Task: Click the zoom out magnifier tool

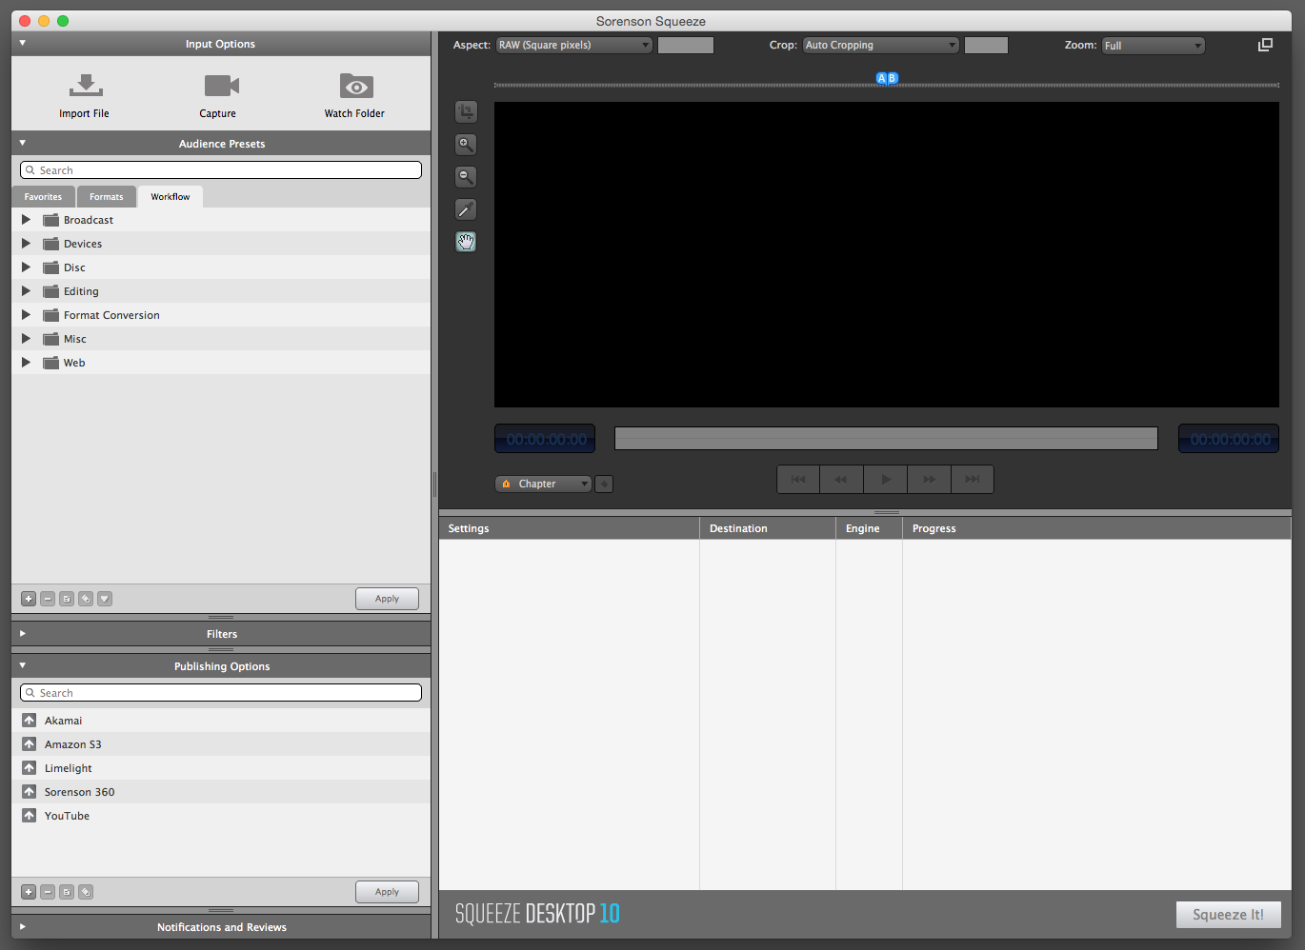Action: [x=466, y=177]
